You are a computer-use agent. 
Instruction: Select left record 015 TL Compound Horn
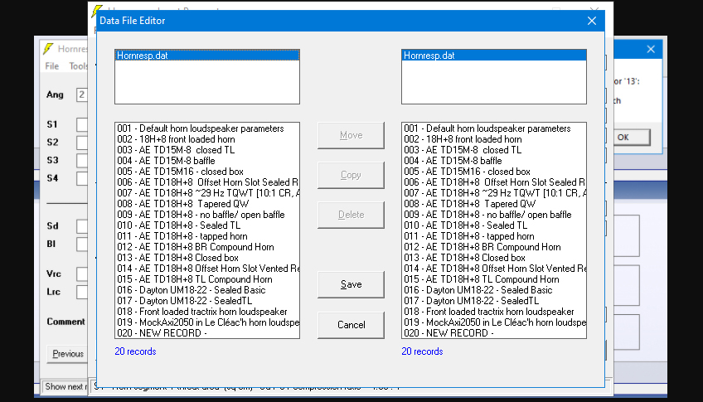pyautogui.click(x=207, y=279)
